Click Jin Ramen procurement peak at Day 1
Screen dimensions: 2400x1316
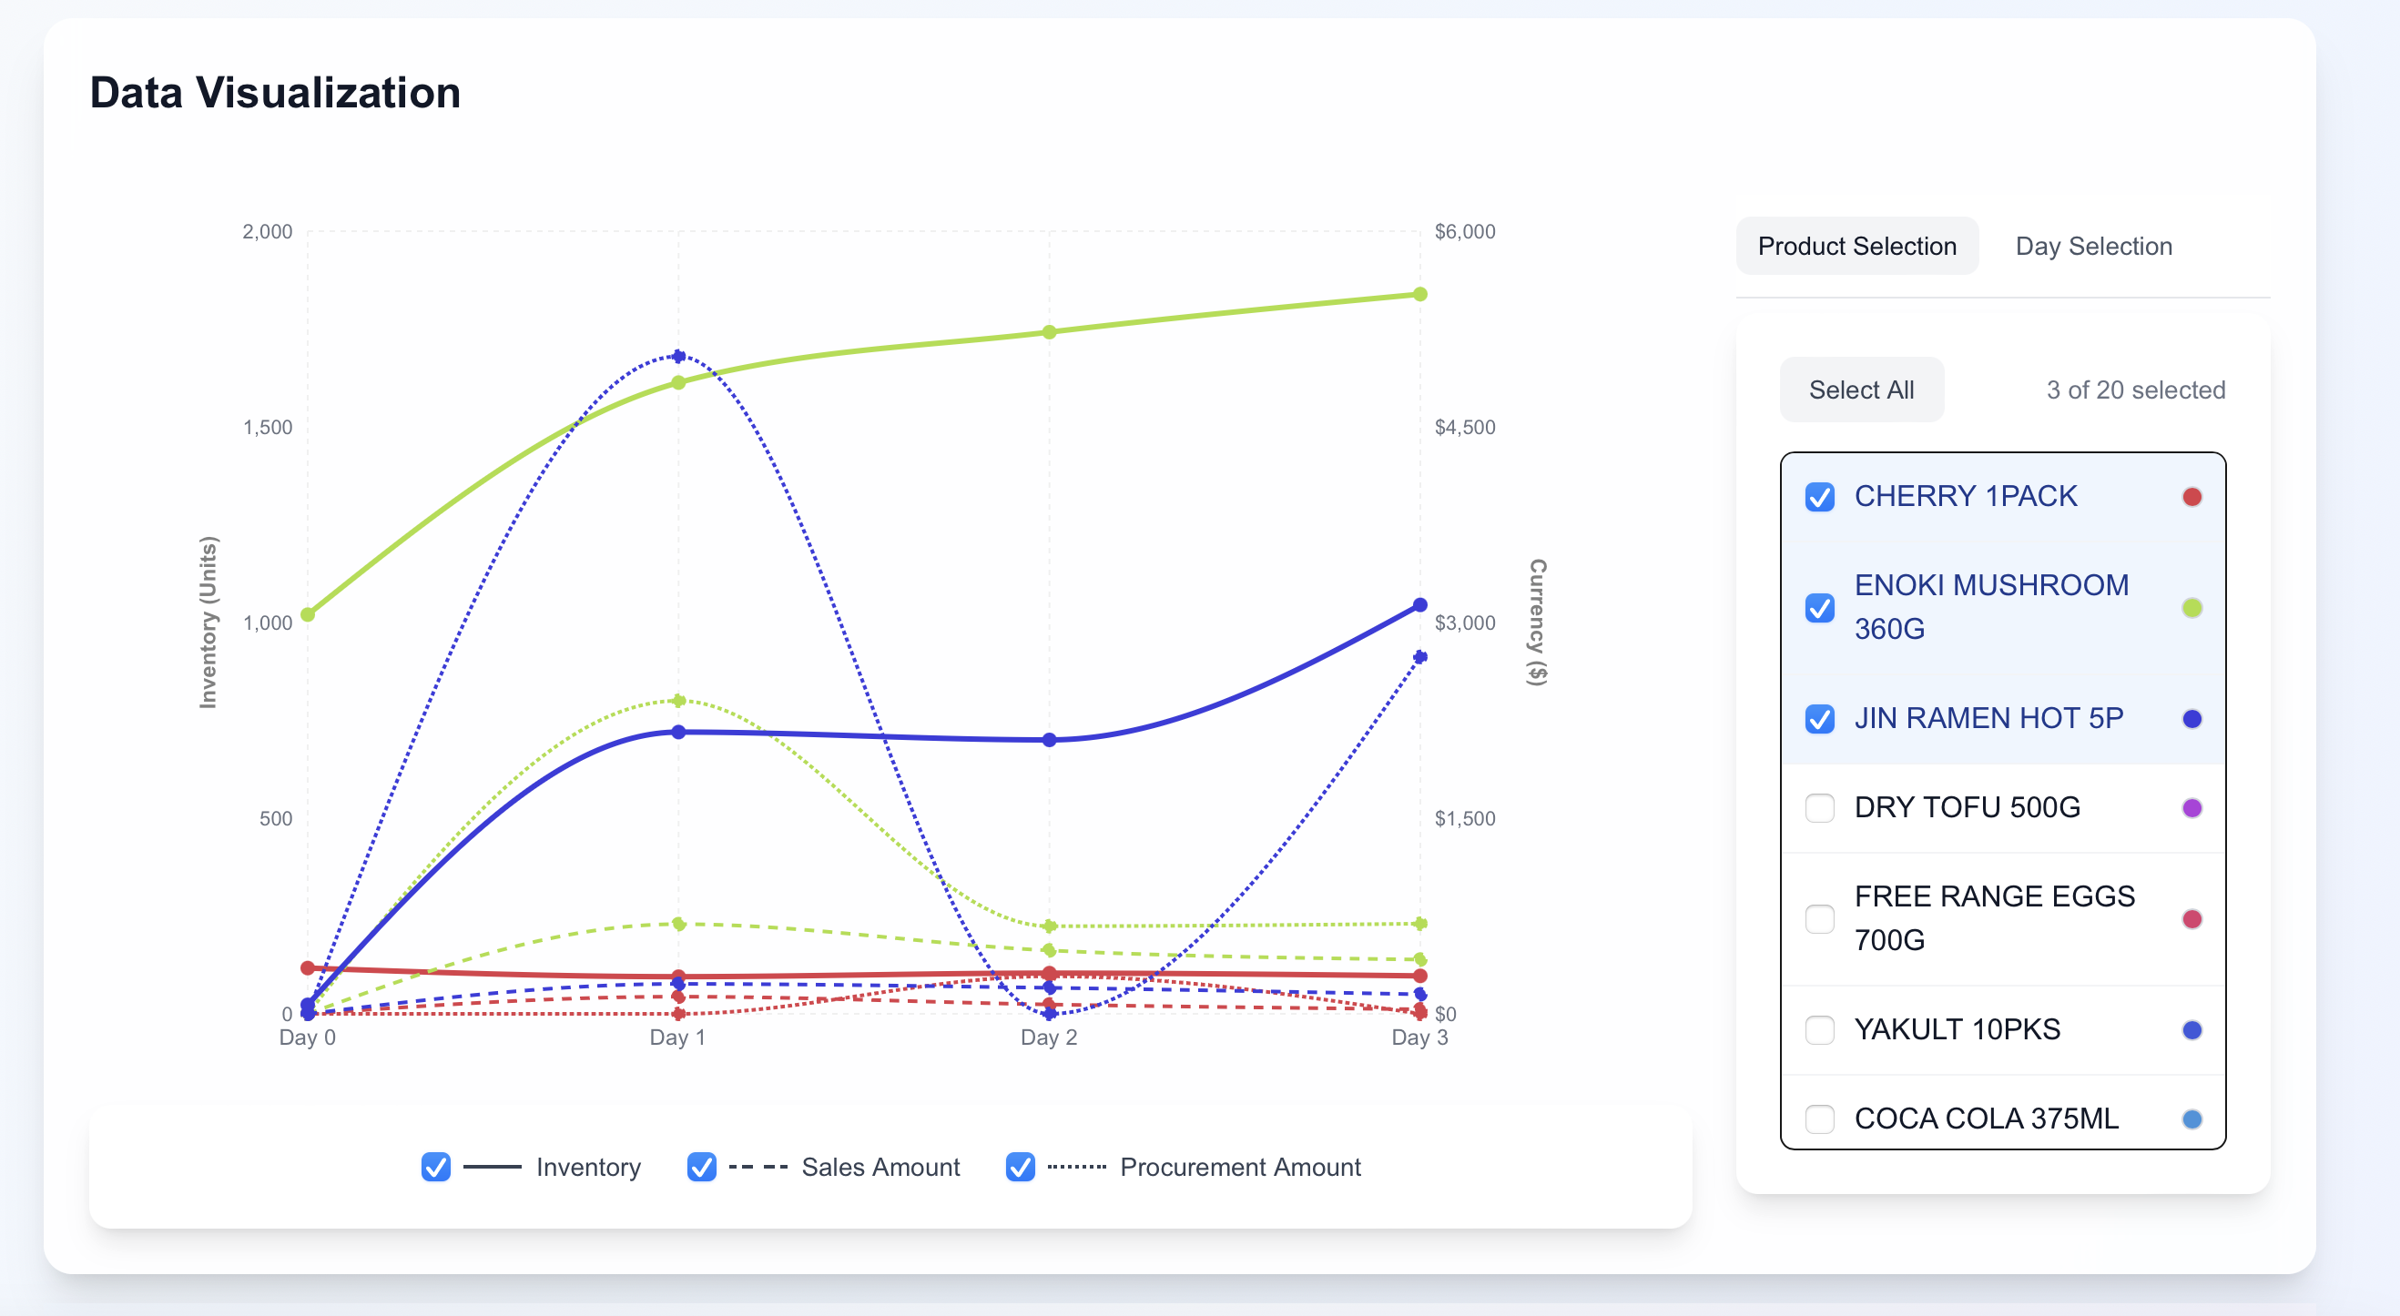pyautogui.click(x=678, y=356)
